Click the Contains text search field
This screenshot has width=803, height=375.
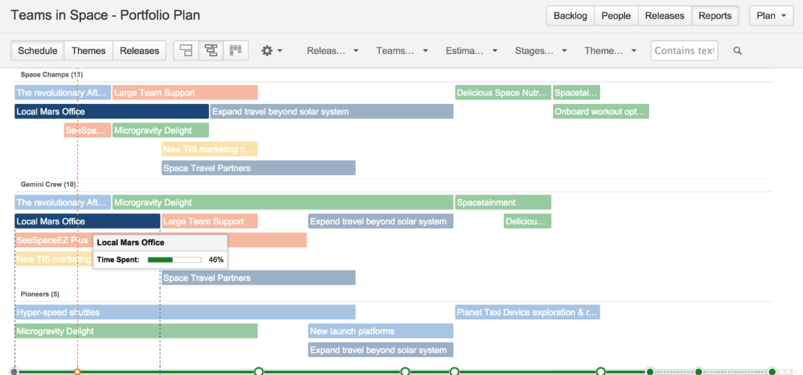(684, 50)
